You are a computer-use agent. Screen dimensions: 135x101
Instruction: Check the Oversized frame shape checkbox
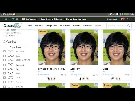pos(4,65)
